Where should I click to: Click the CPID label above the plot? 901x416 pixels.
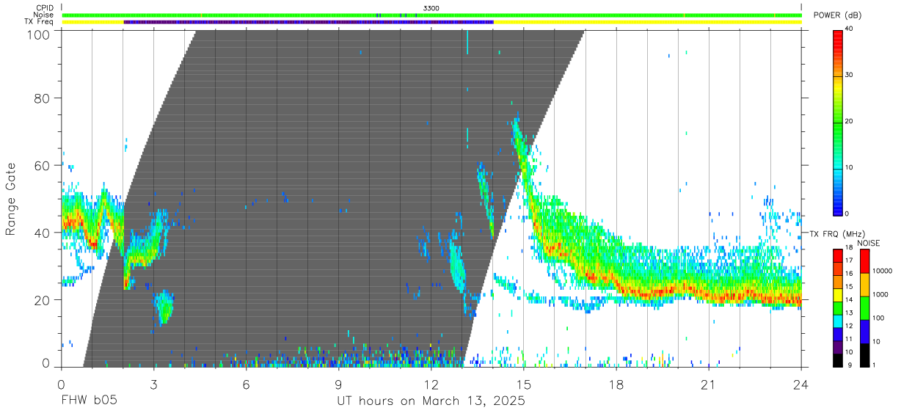pyautogui.click(x=45, y=8)
